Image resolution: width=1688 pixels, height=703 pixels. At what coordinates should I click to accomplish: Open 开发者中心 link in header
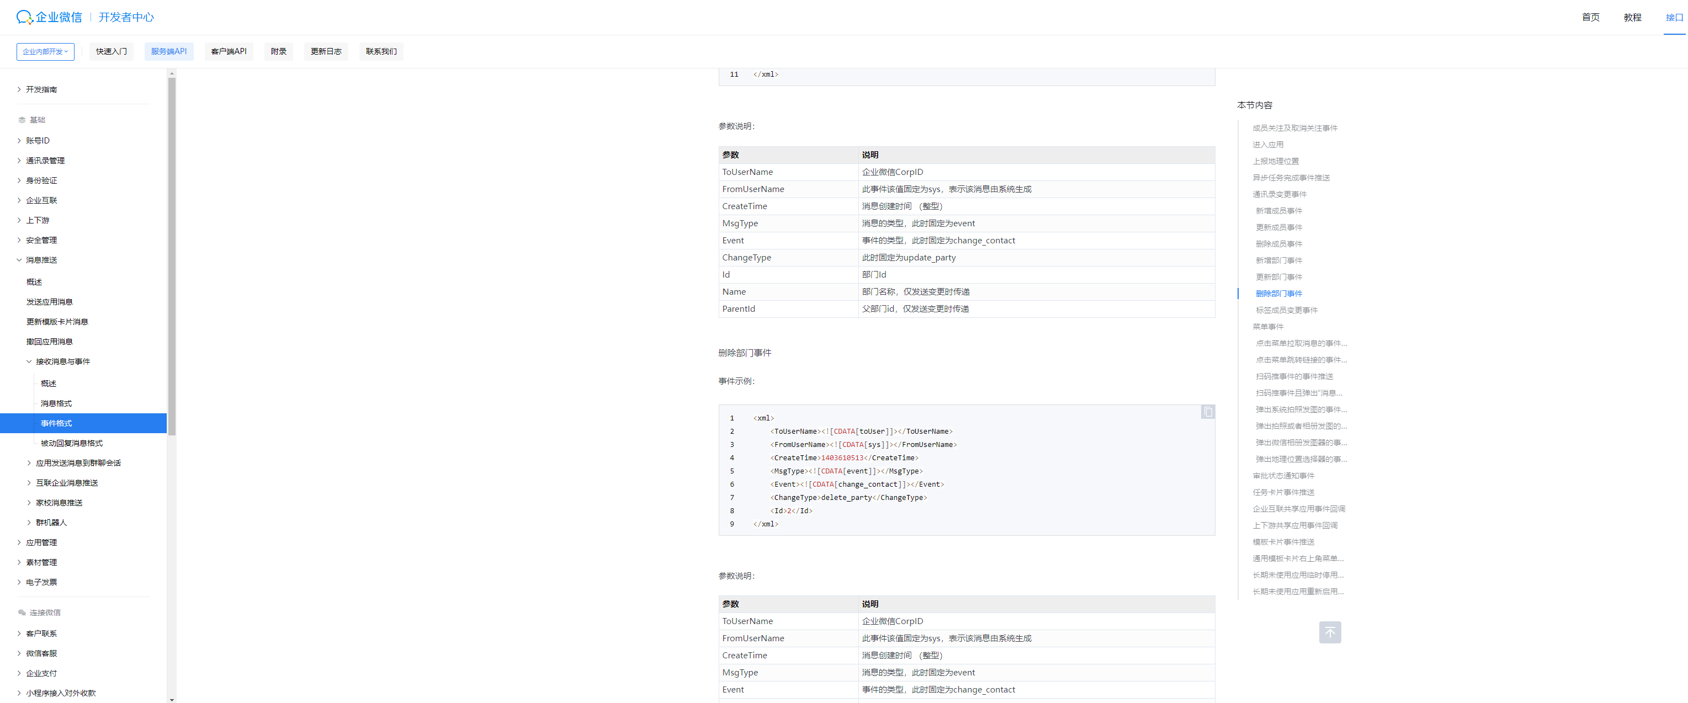pyautogui.click(x=126, y=18)
